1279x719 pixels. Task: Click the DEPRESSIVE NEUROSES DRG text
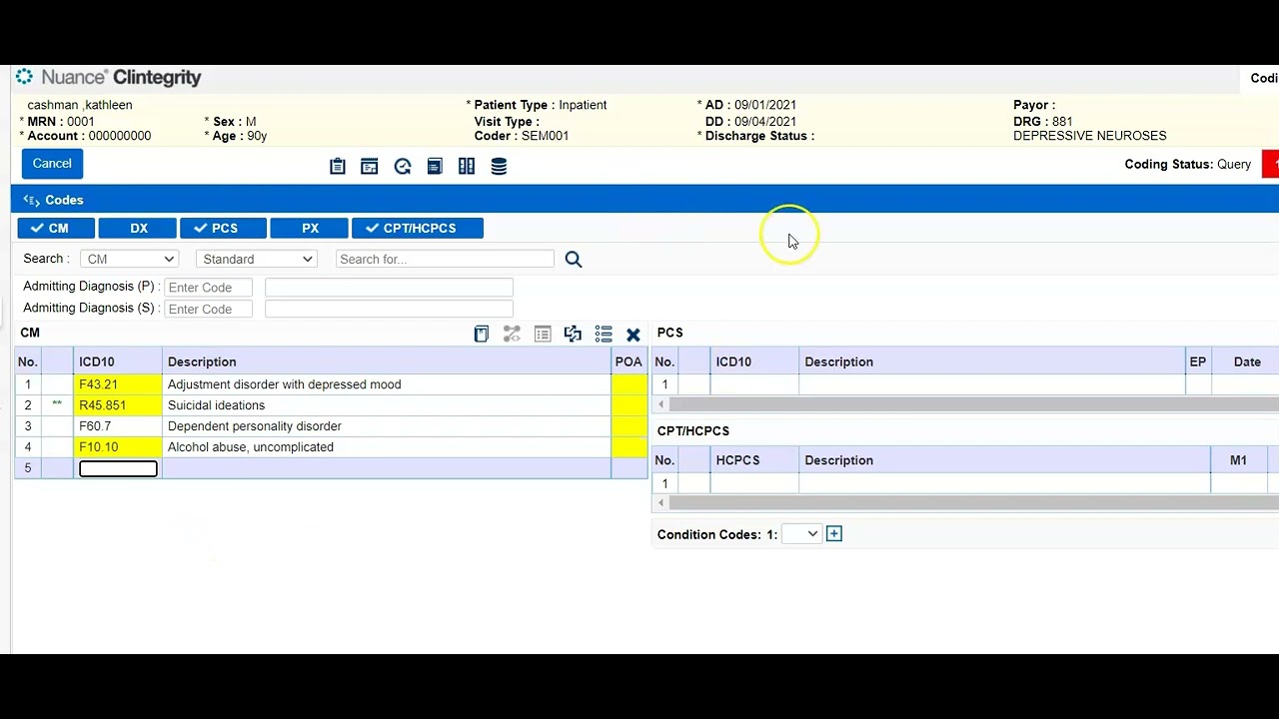coord(1089,136)
